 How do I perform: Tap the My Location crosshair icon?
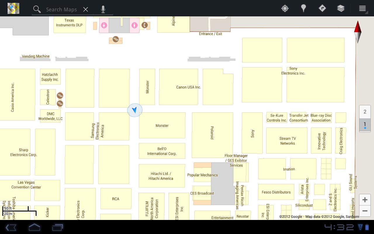285,8
